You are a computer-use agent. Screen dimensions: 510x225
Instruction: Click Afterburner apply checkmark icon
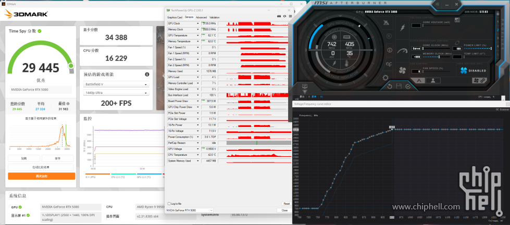coord(408,86)
